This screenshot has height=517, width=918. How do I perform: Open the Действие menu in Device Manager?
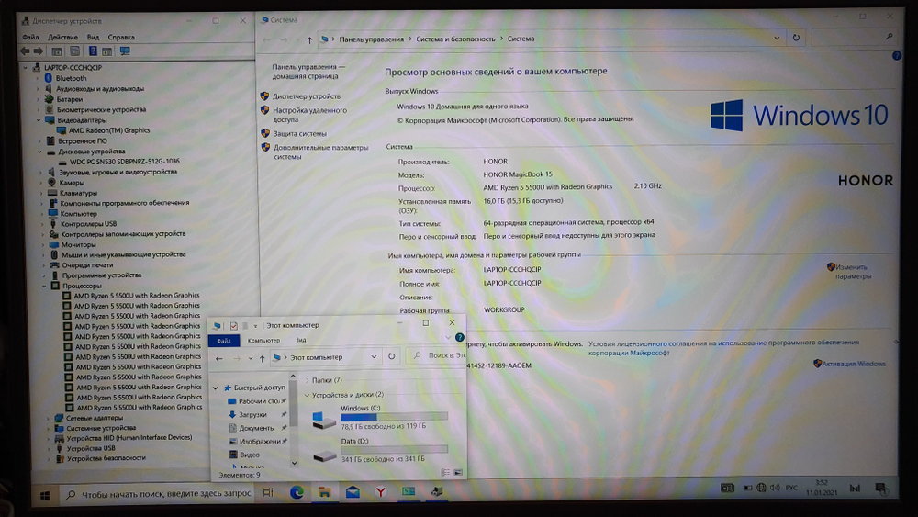pyautogui.click(x=62, y=37)
